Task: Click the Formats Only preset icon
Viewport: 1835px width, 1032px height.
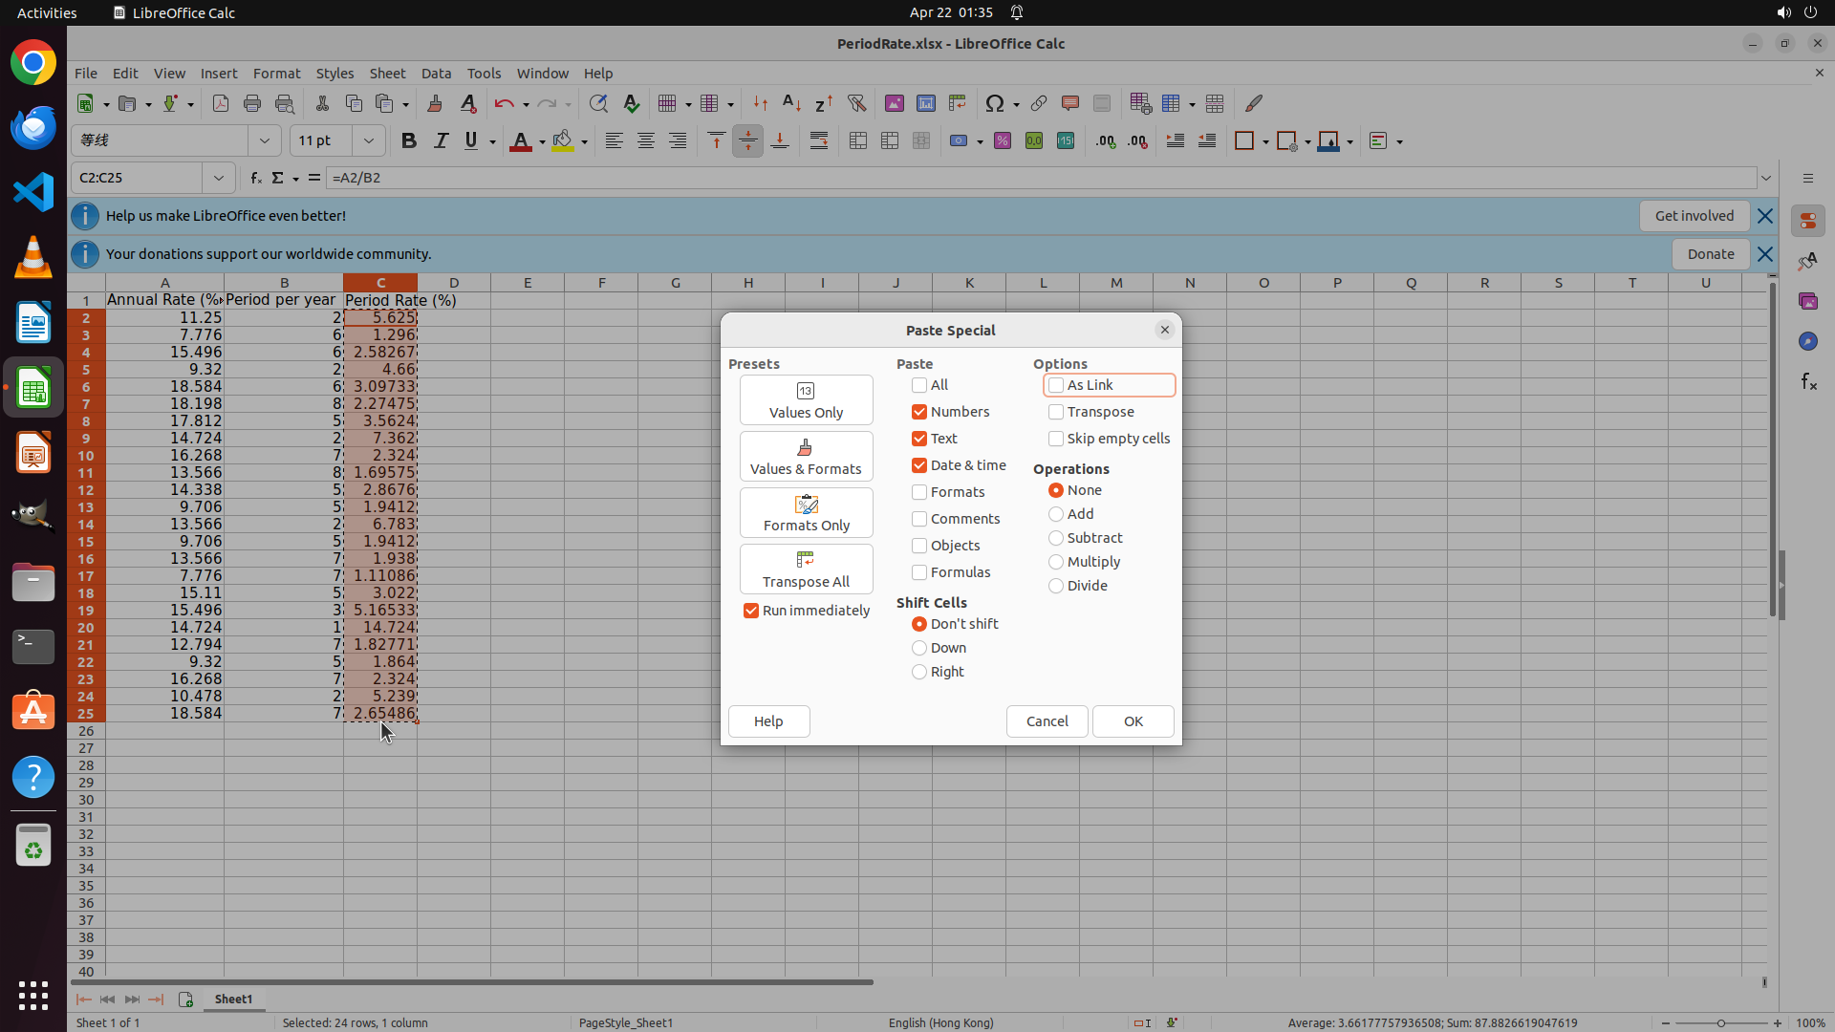Action: point(806,504)
